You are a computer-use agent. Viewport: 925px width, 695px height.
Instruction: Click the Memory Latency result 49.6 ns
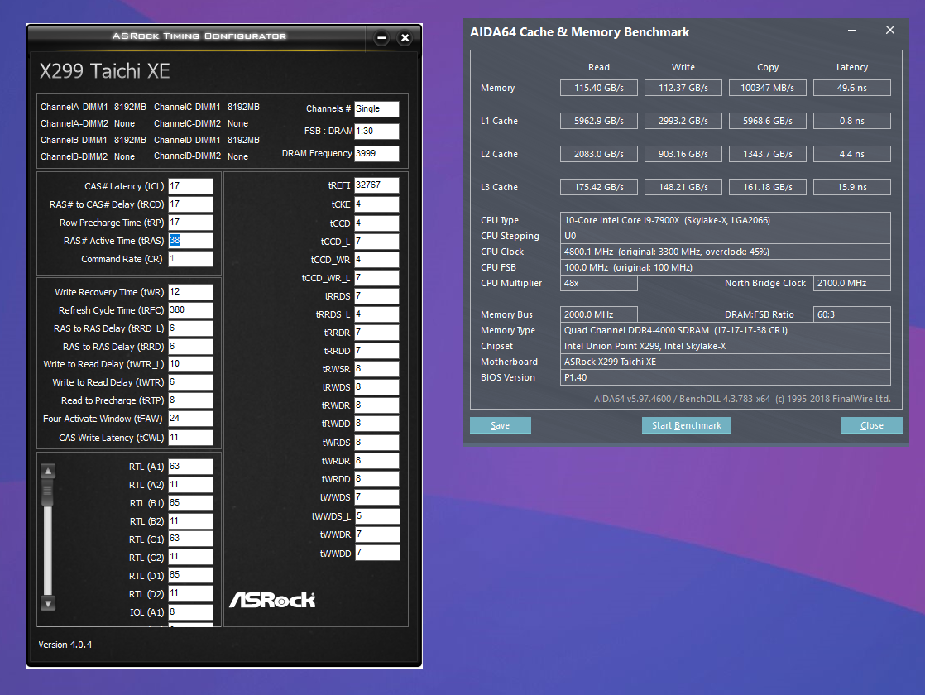click(x=852, y=88)
